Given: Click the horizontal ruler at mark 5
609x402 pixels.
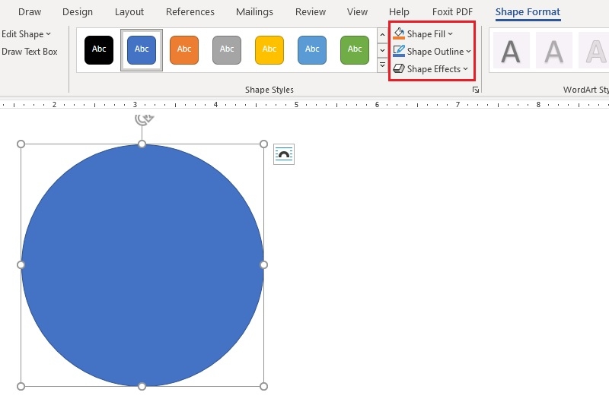Looking at the screenshot, I should (296, 105).
